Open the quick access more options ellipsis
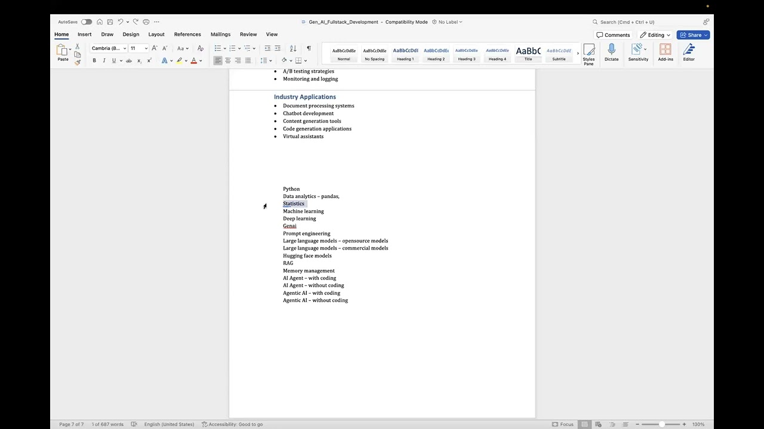This screenshot has width=764, height=429. click(x=156, y=22)
